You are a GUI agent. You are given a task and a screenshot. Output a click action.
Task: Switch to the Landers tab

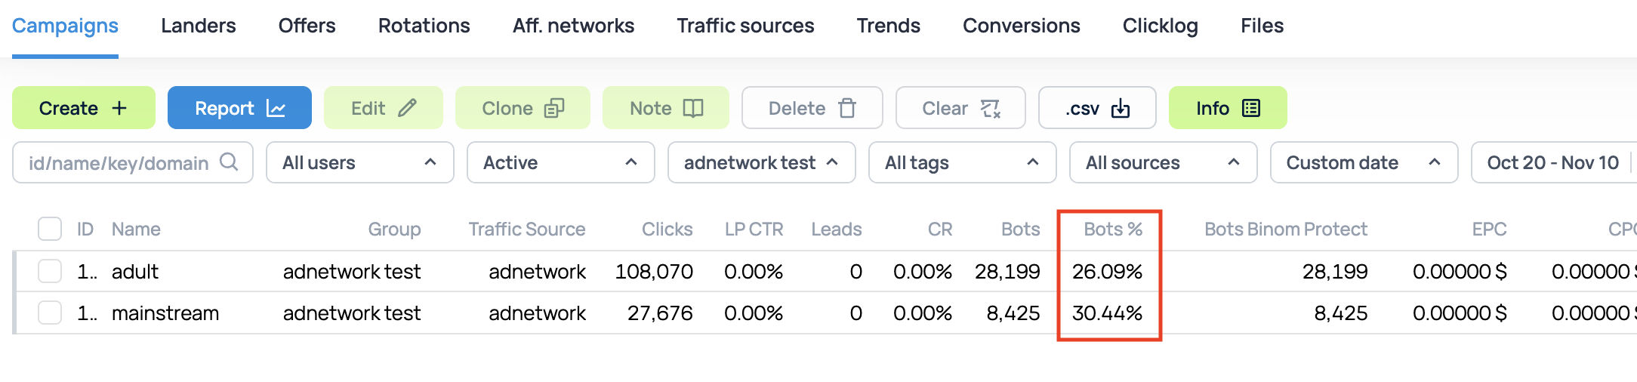(198, 26)
